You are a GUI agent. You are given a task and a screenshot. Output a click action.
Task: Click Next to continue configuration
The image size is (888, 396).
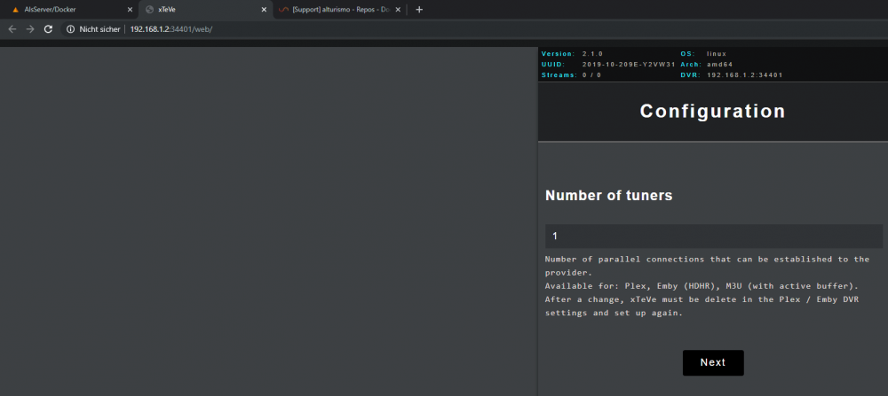pyautogui.click(x=713, y=362)
